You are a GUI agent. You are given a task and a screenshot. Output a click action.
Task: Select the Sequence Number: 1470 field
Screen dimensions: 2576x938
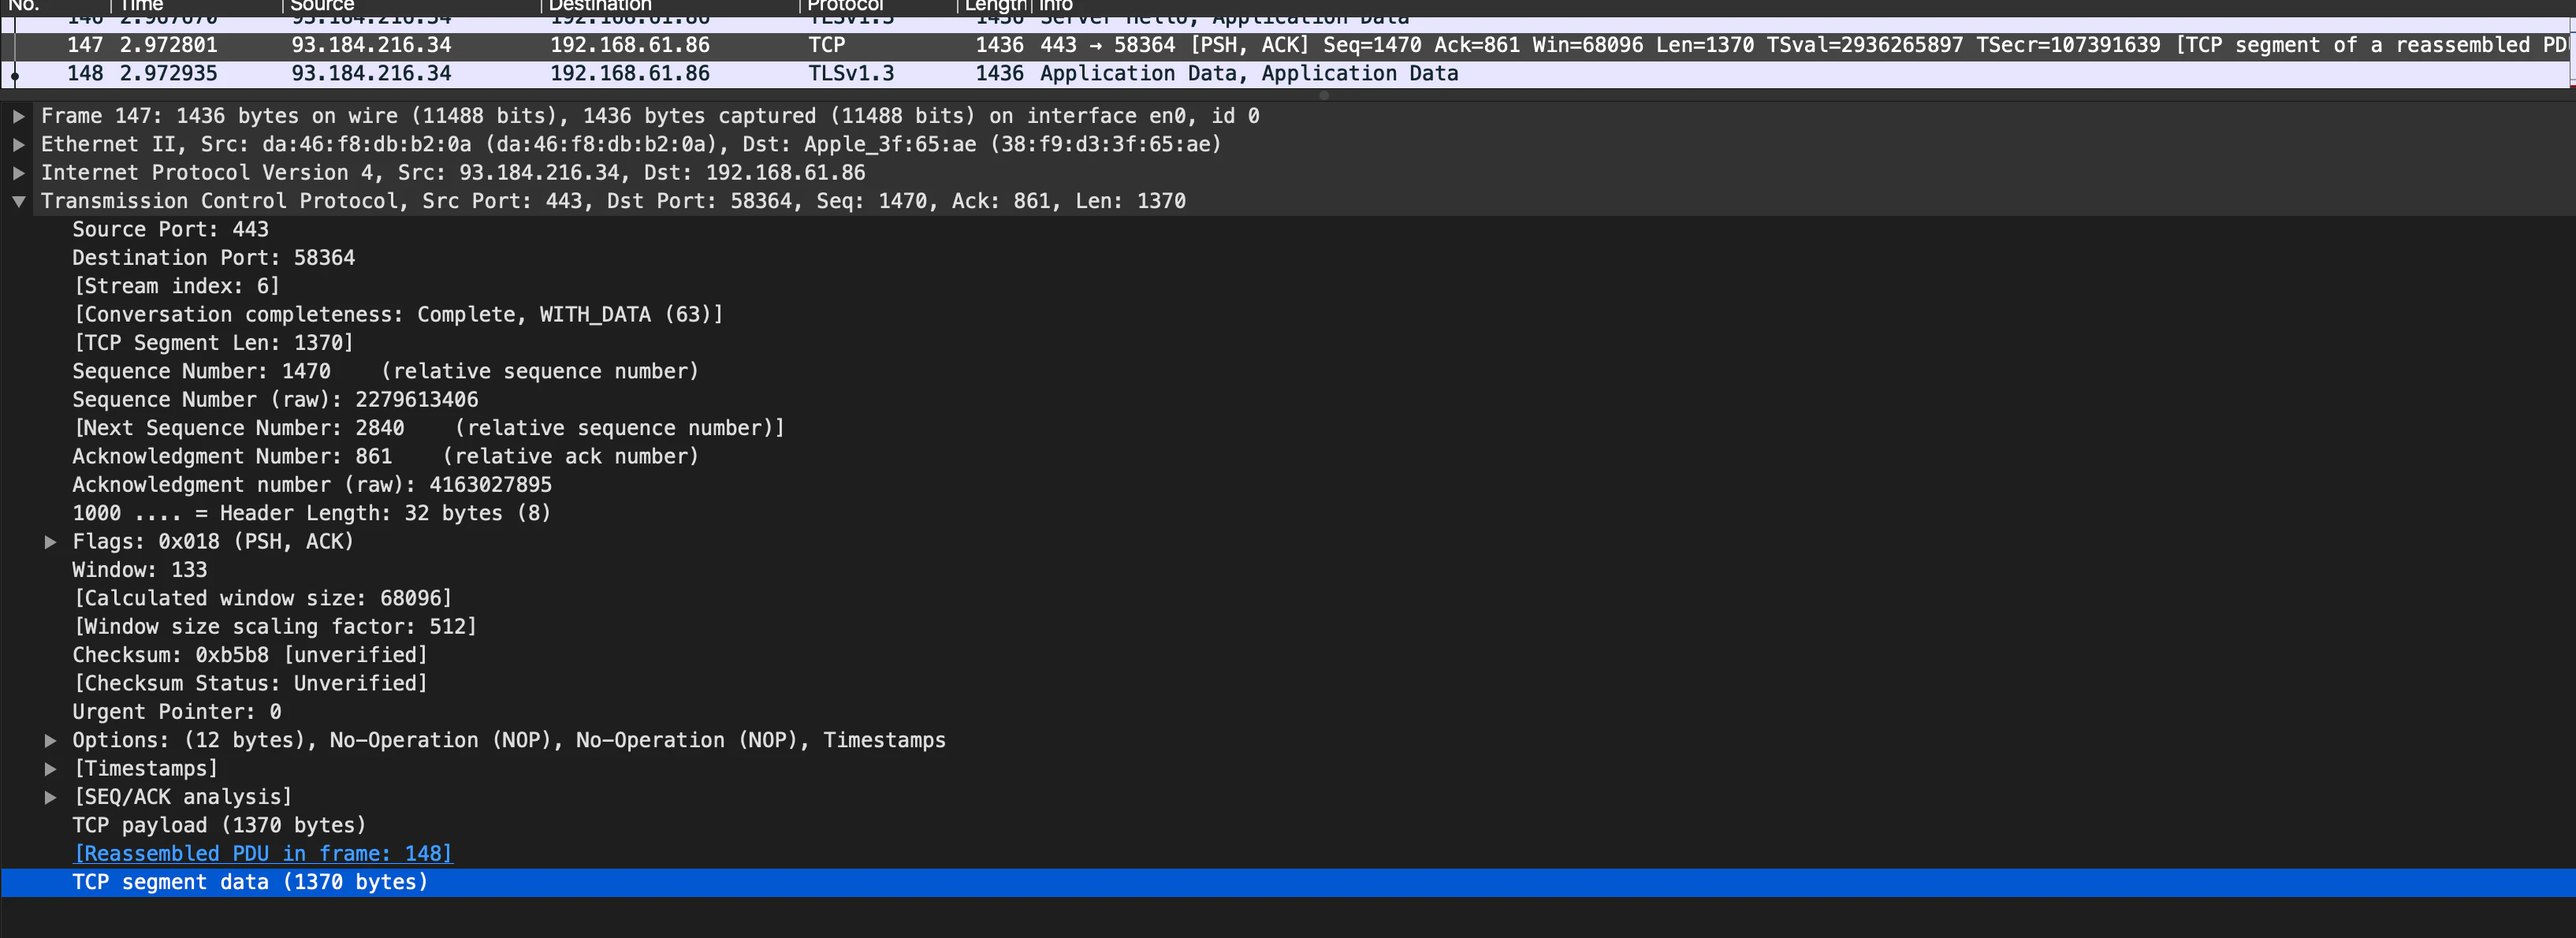click(x=385, y=371)
